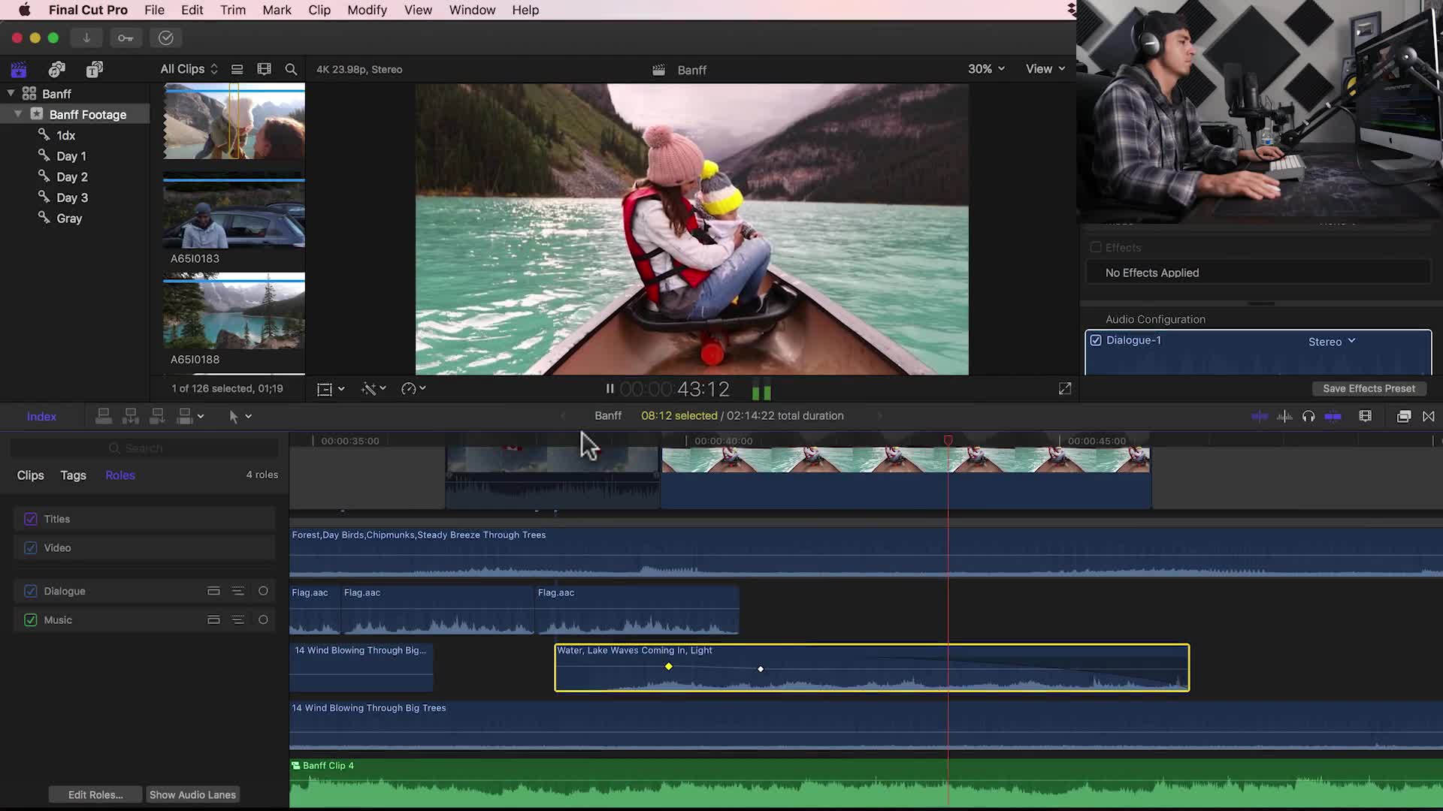The width and height of the screenshot is (1443, 811).
Task: Click the import media arrow button
Action: coord(86,38)
